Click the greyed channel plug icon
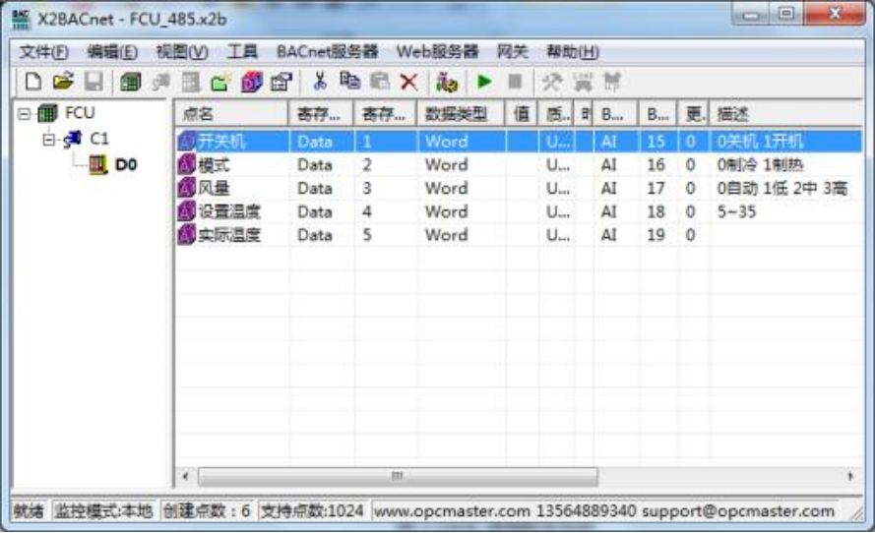Viewport: 875px width, 533px height. [x=160, y=82]
